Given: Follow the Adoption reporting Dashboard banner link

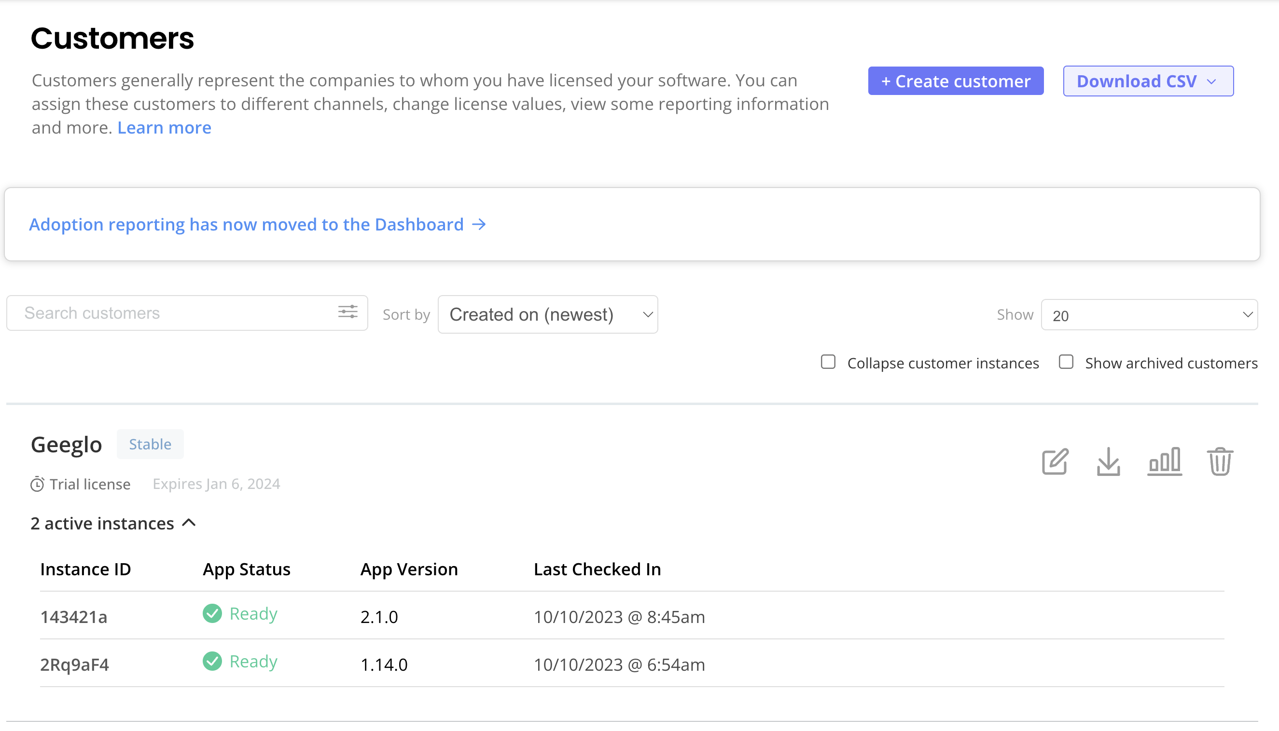Looking at the screenshot, I should click(257, 224).
